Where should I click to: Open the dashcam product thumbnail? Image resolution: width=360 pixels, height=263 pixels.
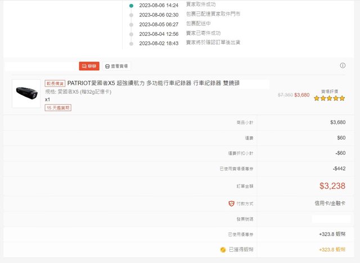click(26, 93)
